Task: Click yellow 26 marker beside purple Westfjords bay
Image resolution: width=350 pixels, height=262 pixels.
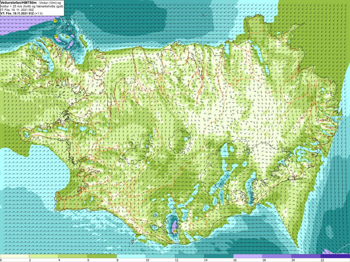Action: tap(56, 36)
